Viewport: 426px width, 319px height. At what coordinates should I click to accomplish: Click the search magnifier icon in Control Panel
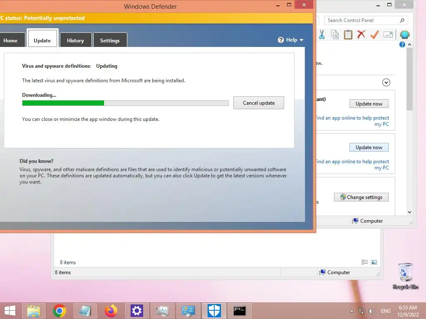pos(402,20)
